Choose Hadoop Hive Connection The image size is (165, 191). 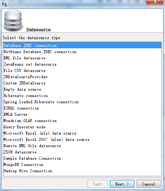tap(82, 171)
